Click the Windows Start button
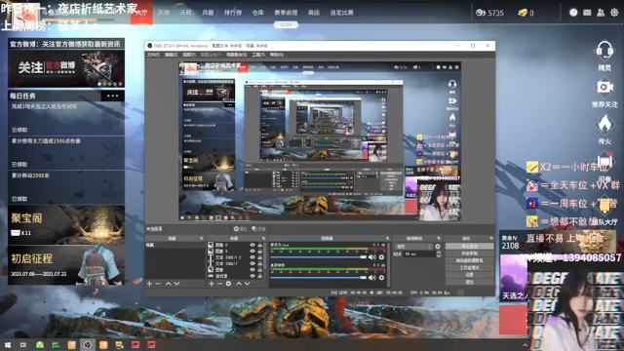 tap(8, 345)
